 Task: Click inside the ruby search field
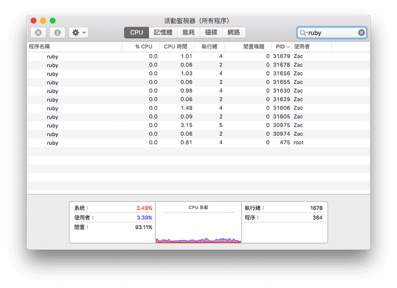click(331, 33)
